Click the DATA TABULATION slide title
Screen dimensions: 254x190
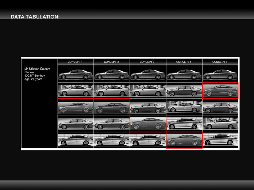[35, 17]
